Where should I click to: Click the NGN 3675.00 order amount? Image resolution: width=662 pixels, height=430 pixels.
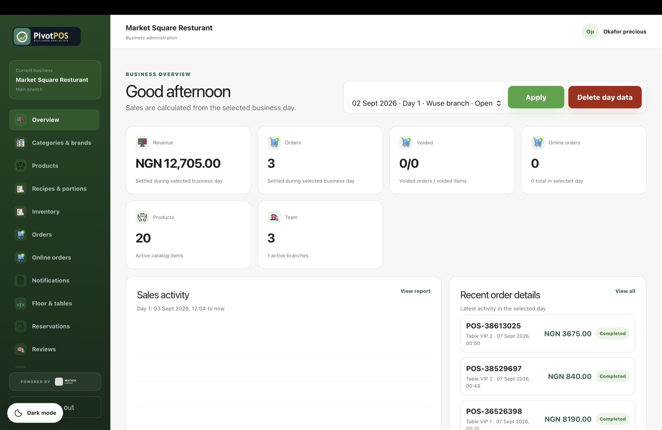[x=568, y=333]
